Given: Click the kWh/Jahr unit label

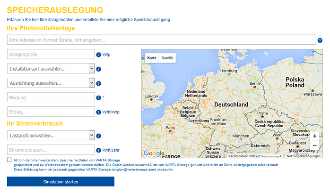Looking at the screenshot, I should click(111, 150).
